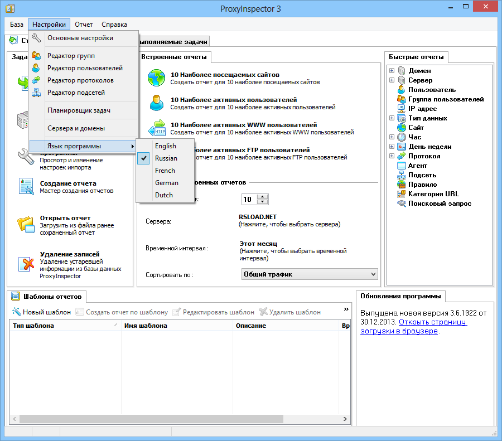Switch to Встроенные отчеты tab
Screen dimensions: 502x441
click(x=174, y=57)
